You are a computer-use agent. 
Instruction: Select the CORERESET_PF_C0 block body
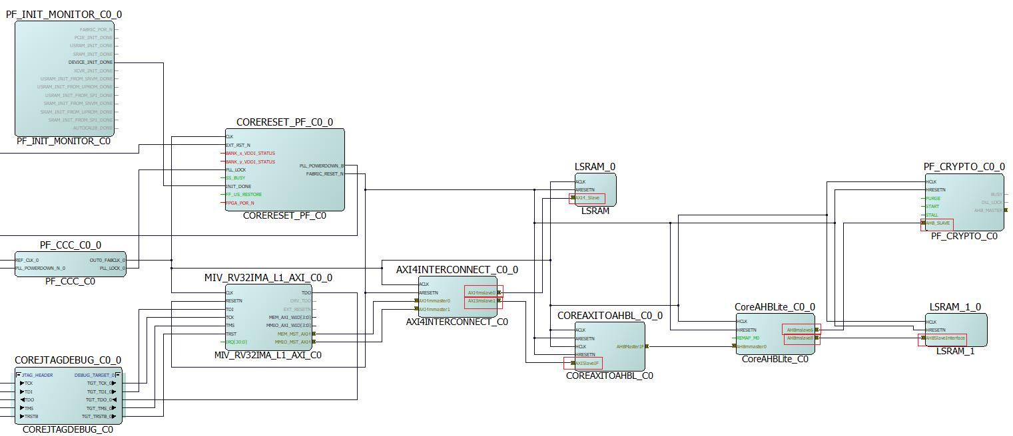point(285,169)
